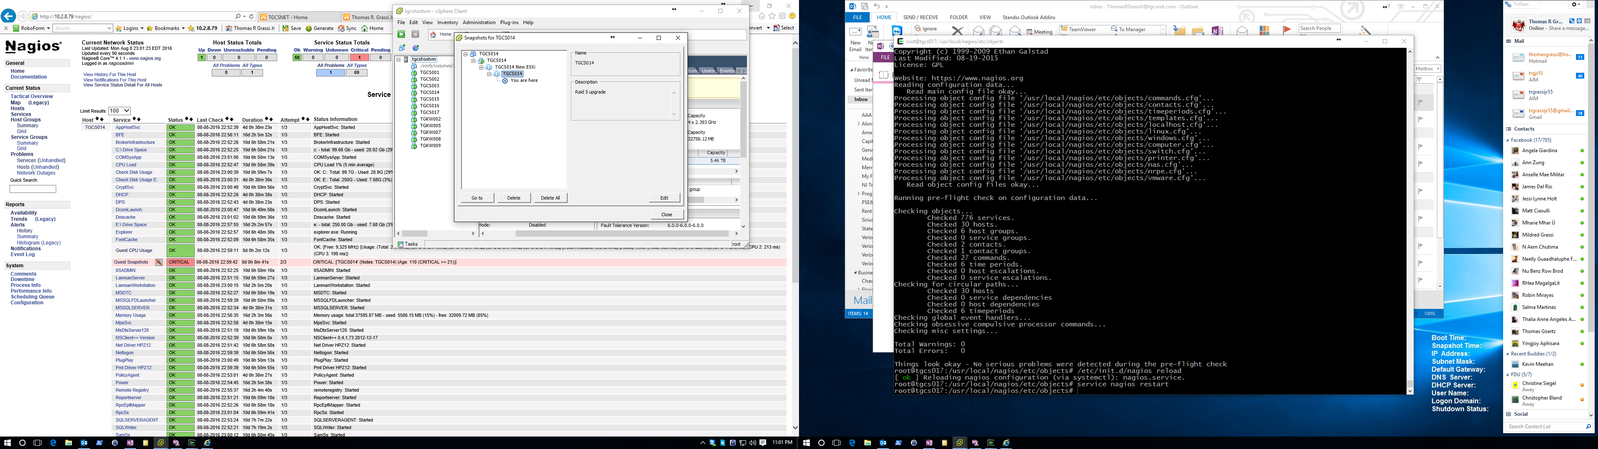Screen dimensions: 1598x449
Task: Click the Nagios Quick Search input box
Action: pyautogui.click(x=33, y=189)
